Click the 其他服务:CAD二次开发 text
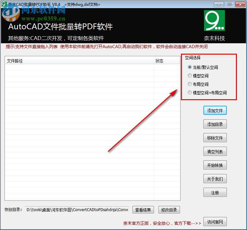 [x=56, y=38]
